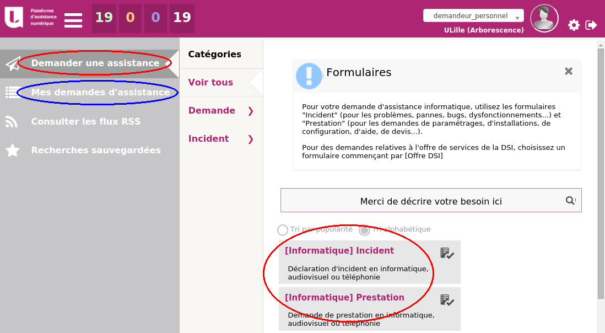Open the [Informatique] Incident form link

click(x=339, y=251)
